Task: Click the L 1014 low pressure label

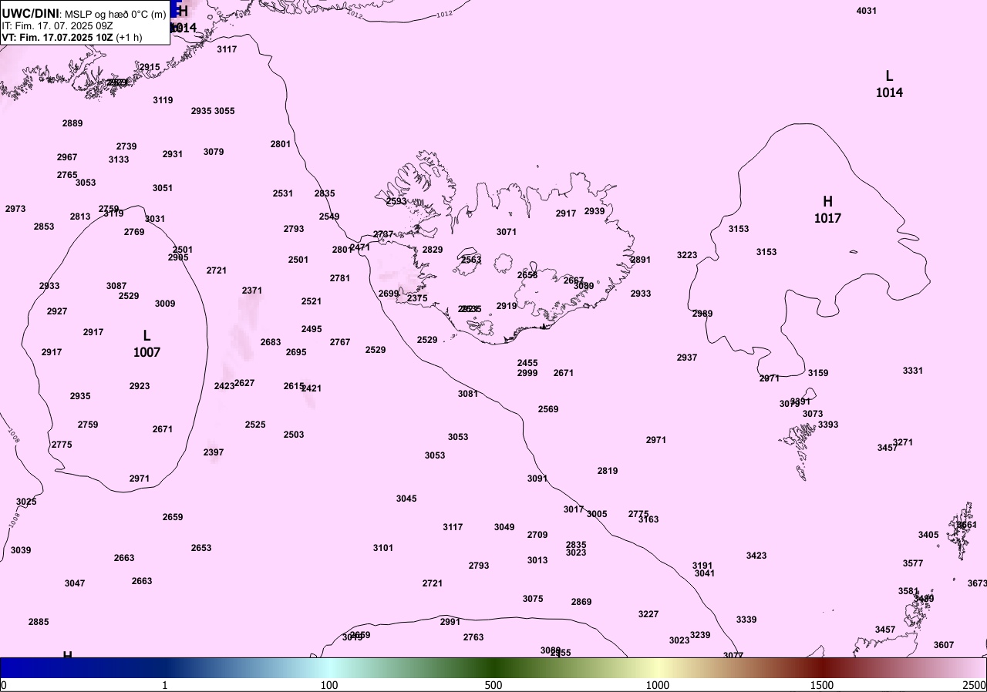Action: [x=889, y=84]
